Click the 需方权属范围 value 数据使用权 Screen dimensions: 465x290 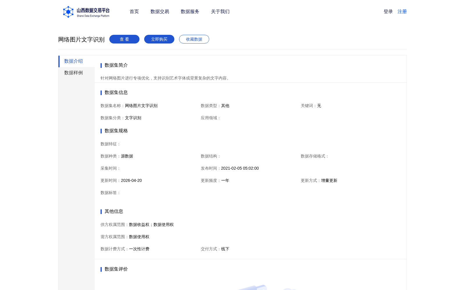(139, 237)
